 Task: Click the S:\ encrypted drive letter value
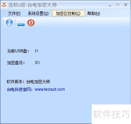[37, 63]
